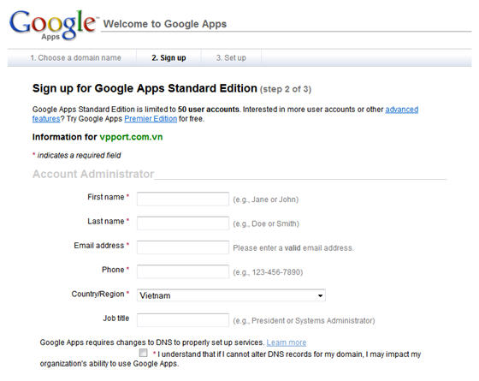Check the DNS records understanding checkbox
Viewport: 479px width, 381px height.
[143, 353]
